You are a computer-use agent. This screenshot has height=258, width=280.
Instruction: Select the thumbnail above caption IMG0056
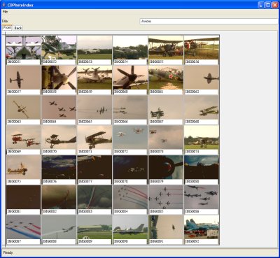pos(202,48)
